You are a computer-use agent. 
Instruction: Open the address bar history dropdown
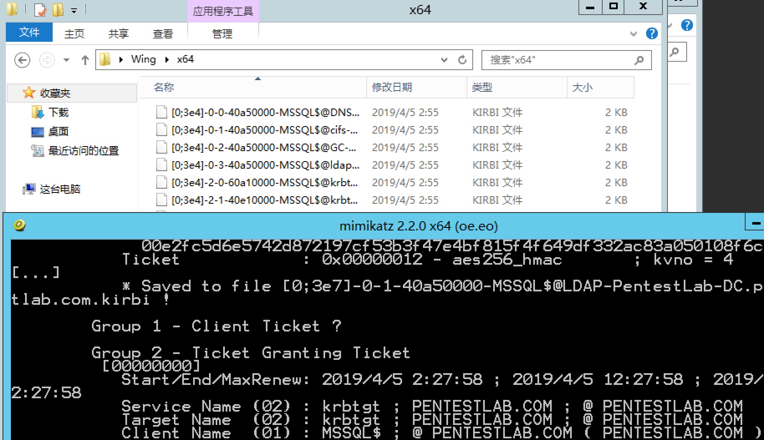tap(444, 60)
